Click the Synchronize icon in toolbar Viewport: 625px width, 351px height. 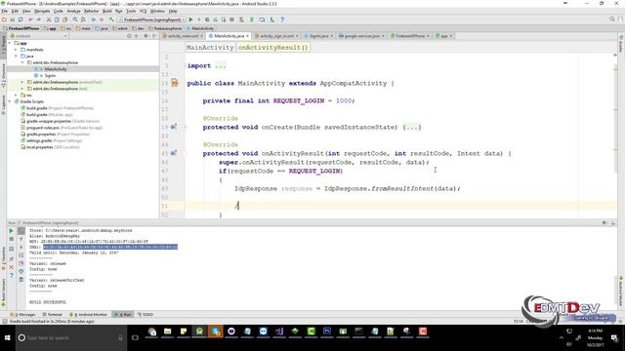(x=21, y=19)
